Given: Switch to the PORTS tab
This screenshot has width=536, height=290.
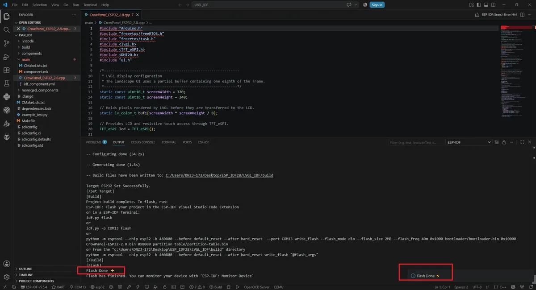Looking at the screenshot, I should [187, 142].
